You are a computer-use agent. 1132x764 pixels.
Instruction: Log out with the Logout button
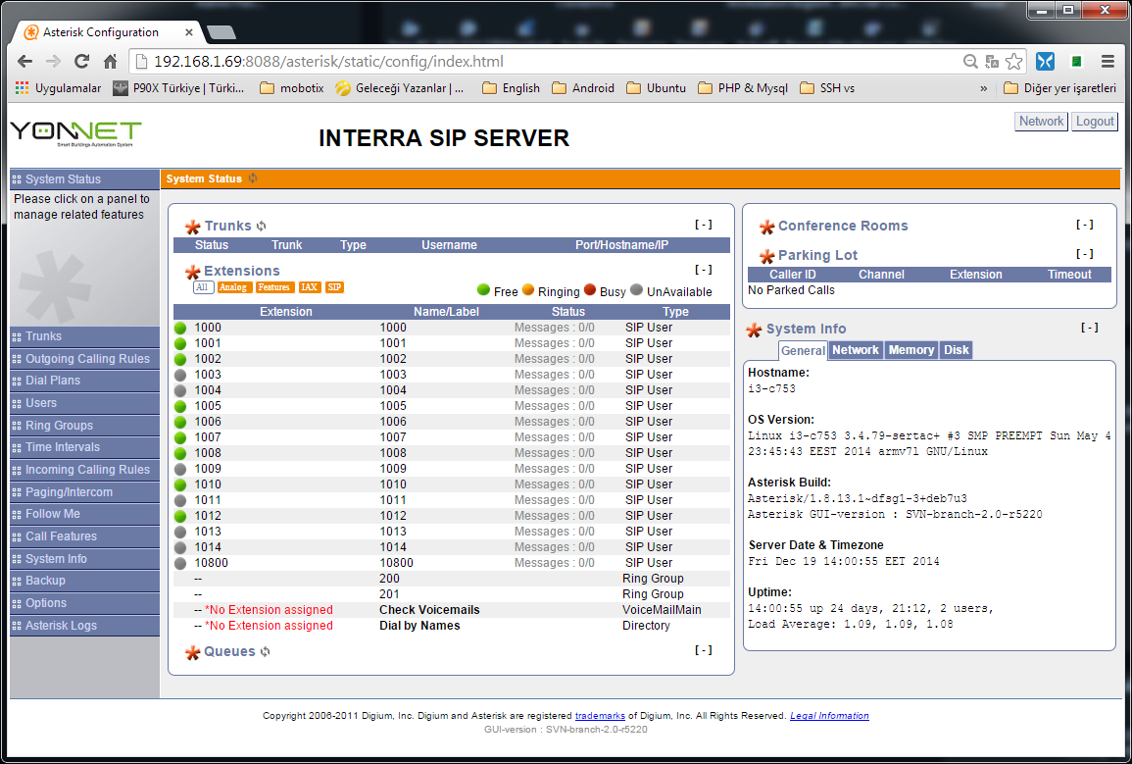coord(1095,122)
